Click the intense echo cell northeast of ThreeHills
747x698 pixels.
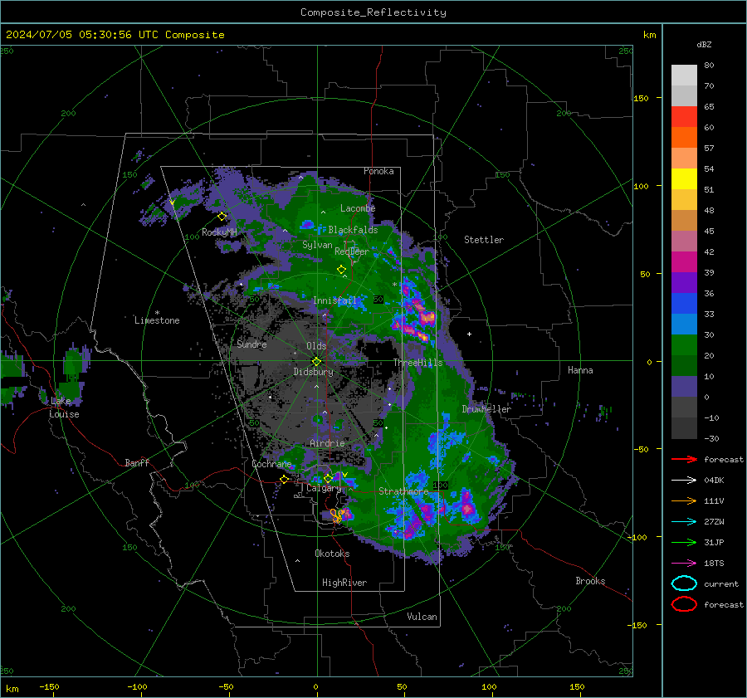426,315
